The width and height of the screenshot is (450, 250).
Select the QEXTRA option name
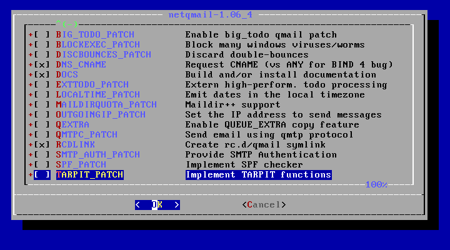click(x=72, y=124)
